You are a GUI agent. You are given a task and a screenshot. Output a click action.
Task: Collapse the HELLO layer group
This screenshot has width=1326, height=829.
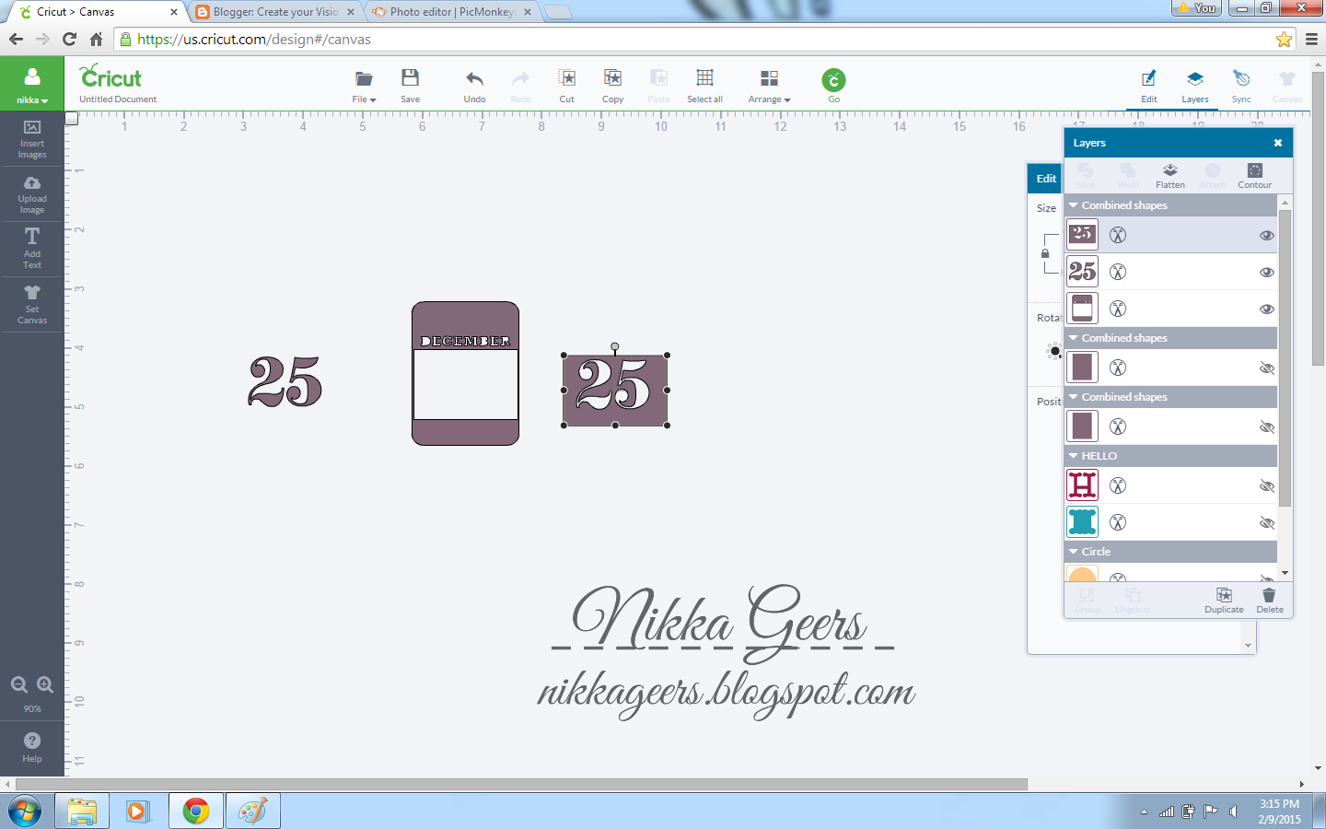click(1073, 455)
